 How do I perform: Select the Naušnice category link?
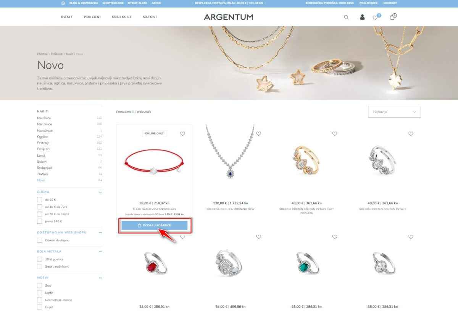[44, 118]
